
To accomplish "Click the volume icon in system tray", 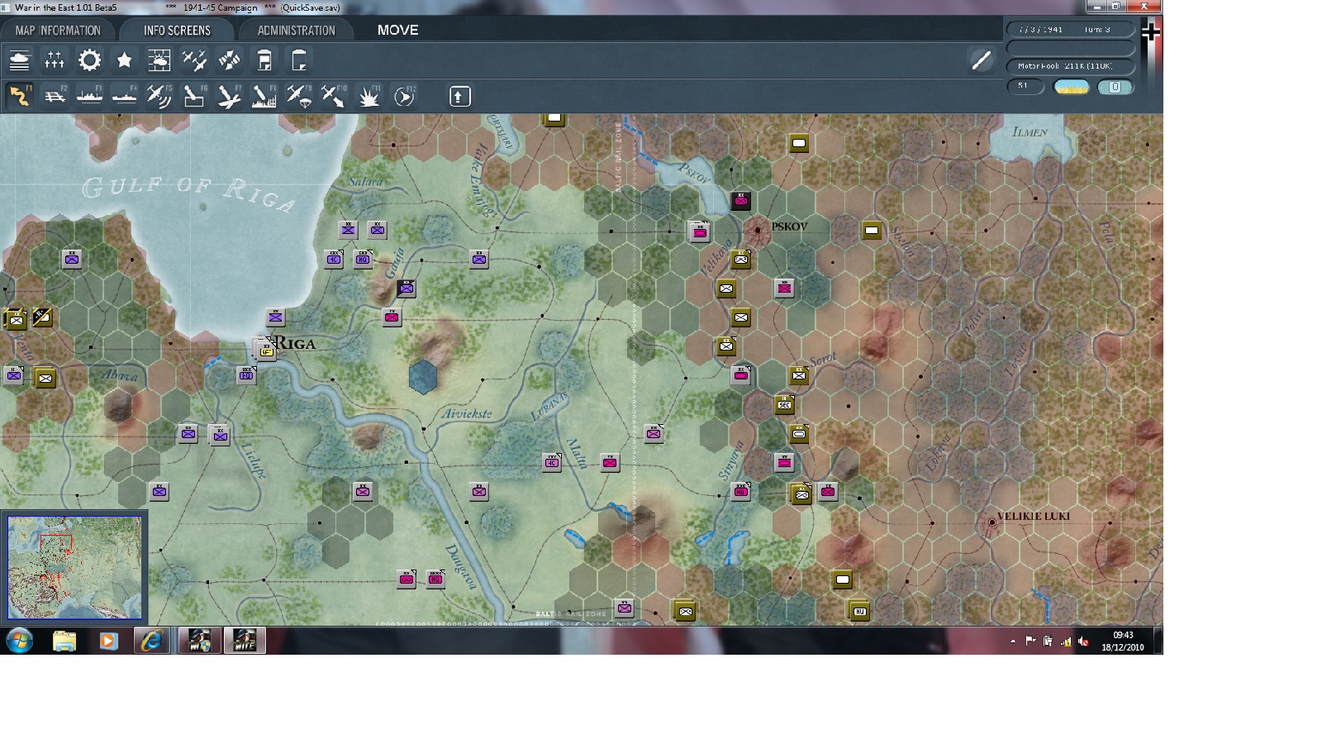I will [1083, 641].
